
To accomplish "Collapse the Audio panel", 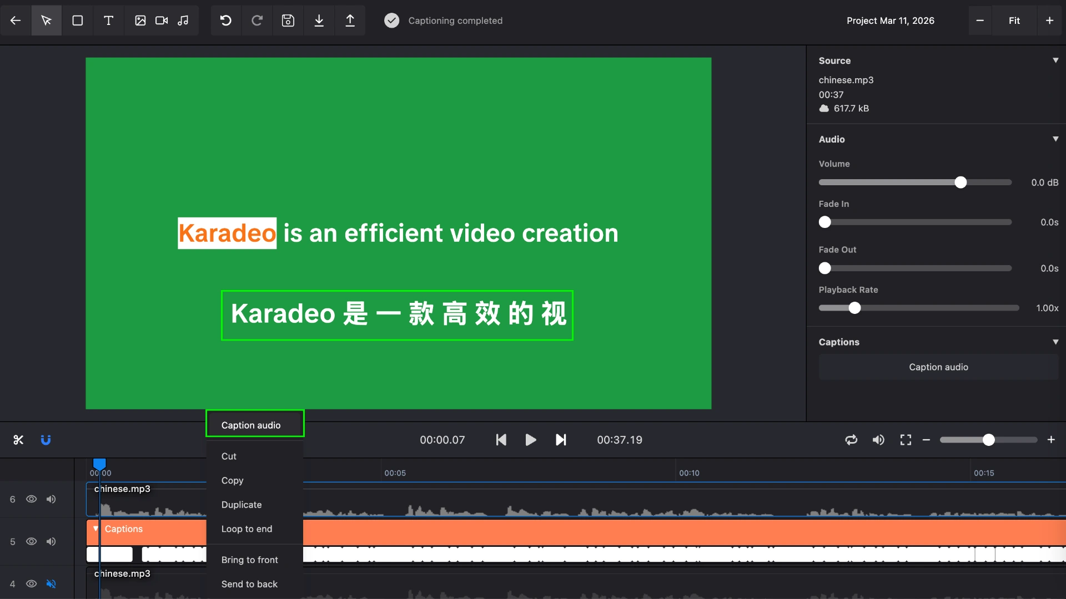I will [x=1055, y=139].
